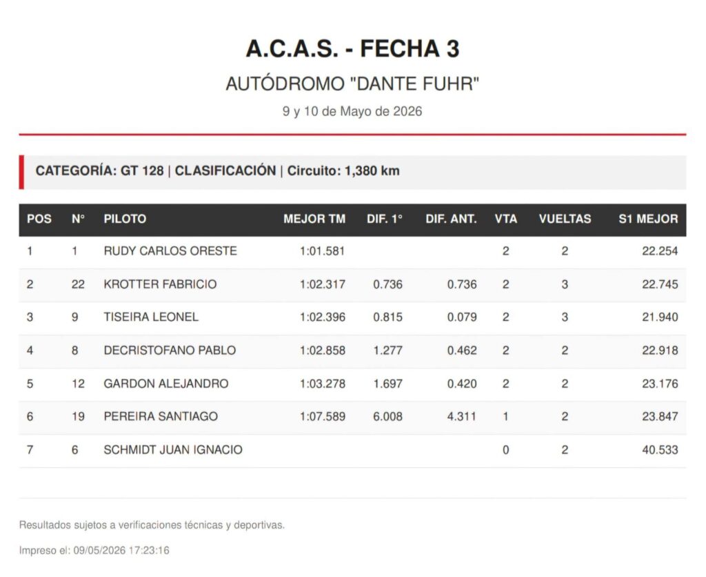Select DECRISTOFANO PABLO entry
This screenshot has width=706, height=577.
click(x=170, y=351)
